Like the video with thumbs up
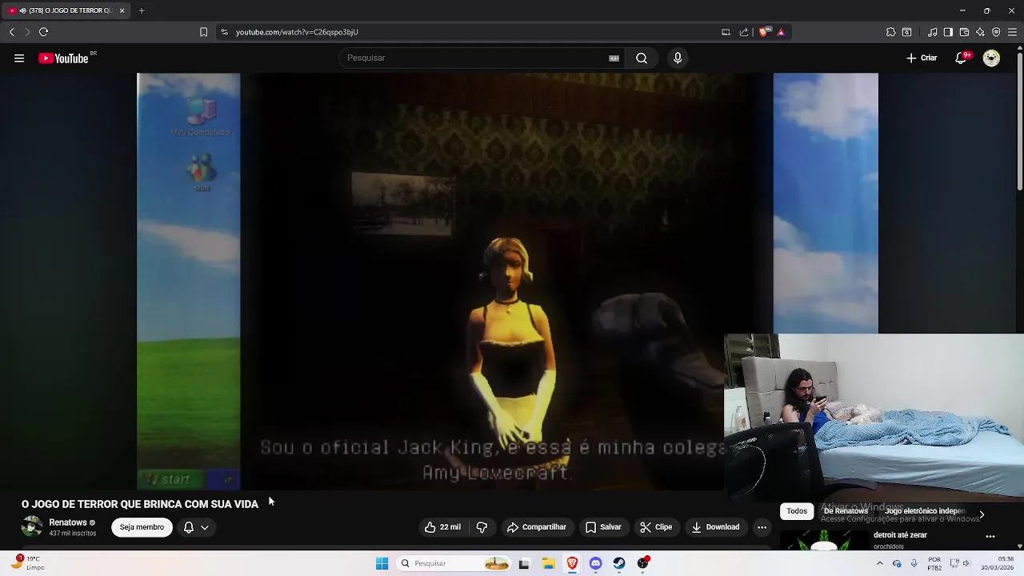This screenshot has width=1024, height=576. coord(442,527)
